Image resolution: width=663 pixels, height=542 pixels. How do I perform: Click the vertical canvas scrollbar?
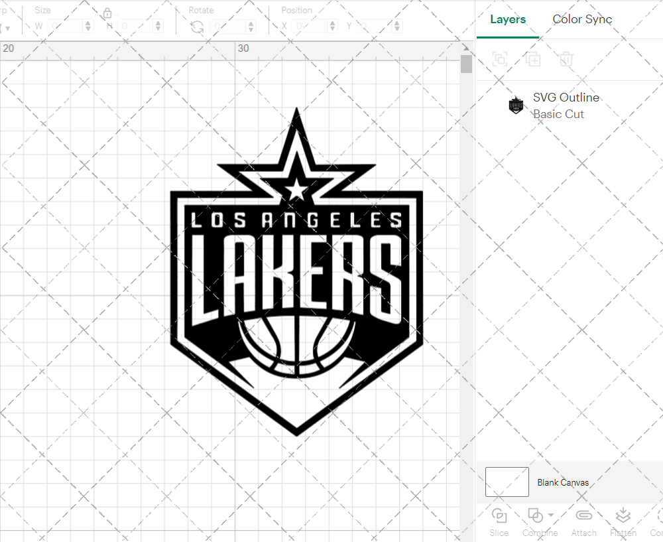point(466,64)
